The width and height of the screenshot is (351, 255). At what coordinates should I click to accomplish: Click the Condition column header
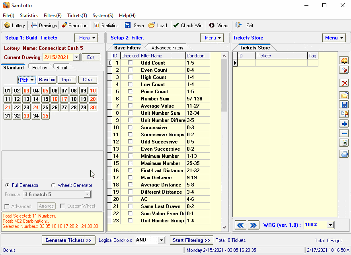(x=198, y=55)
